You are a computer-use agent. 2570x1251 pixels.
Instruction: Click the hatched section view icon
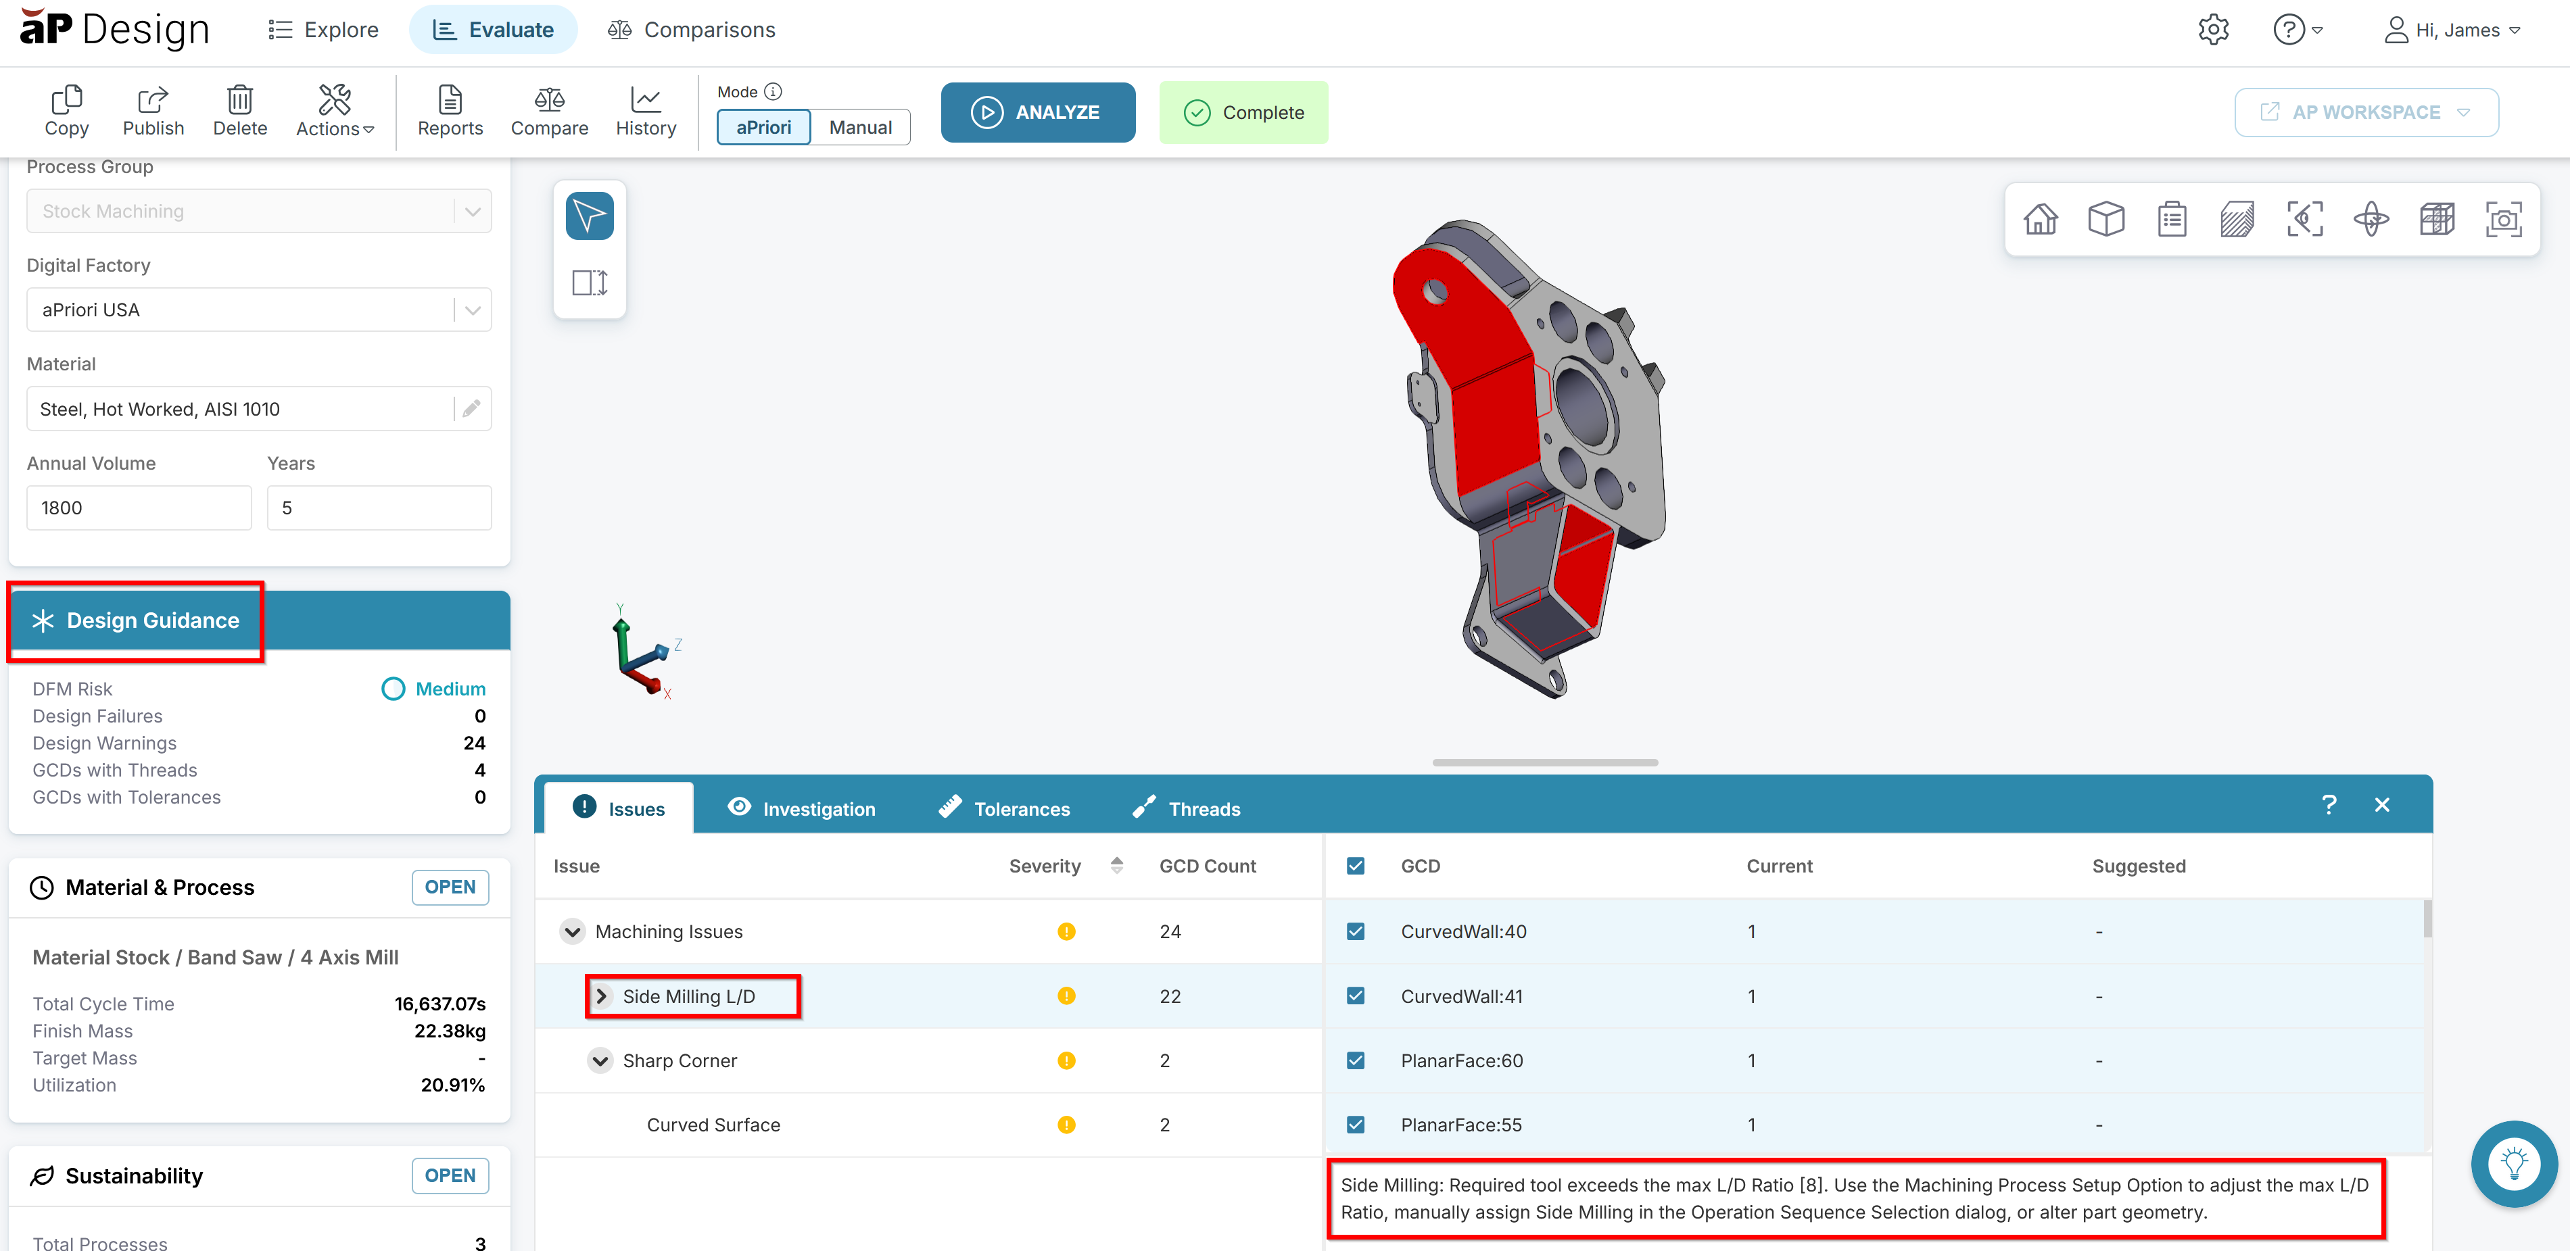(2237, 218)
